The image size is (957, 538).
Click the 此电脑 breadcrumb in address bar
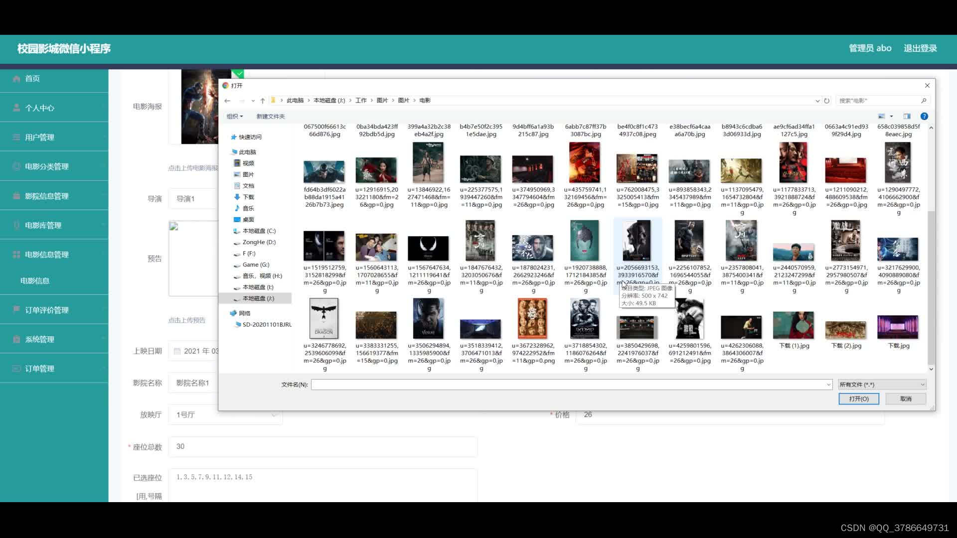pos(295,101)
